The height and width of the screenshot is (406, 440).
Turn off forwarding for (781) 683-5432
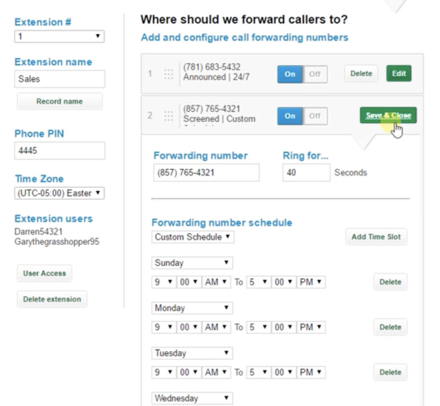[315, 75]
